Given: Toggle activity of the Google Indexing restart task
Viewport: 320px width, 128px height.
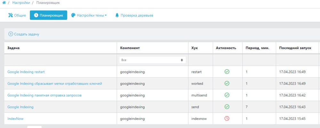Looking at the screenshot, I should click(x=227, y=72).
